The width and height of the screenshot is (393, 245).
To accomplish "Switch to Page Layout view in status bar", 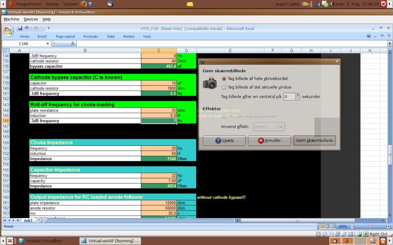I will tap(327, 227).
